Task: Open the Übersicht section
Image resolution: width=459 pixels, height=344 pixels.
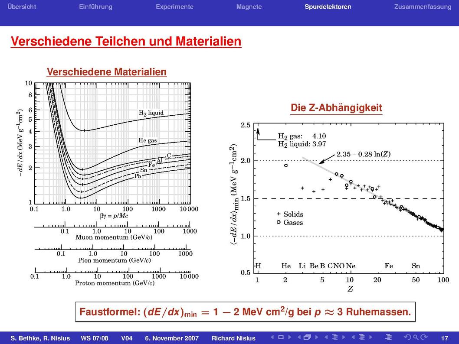Action: [x=22, y=6]
